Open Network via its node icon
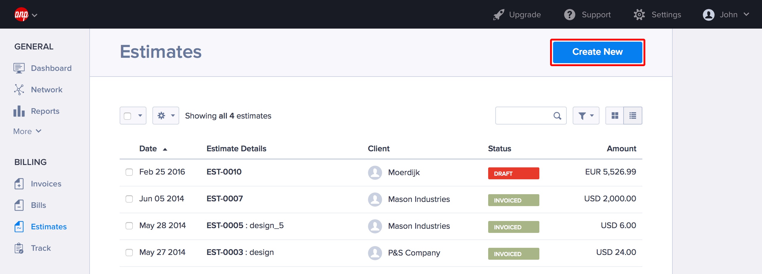Image resolution: width=762 pixels, height=274 pixels. [19, 90]
